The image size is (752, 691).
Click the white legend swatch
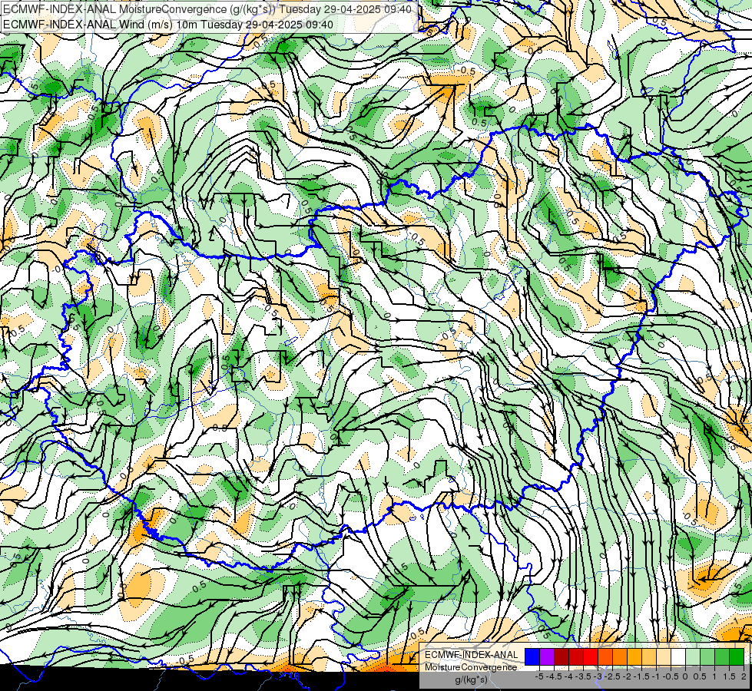tap(678, 656)
